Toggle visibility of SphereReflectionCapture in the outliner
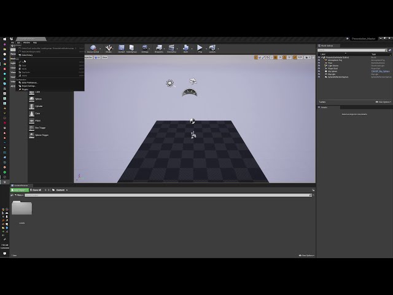Viewport: 393px width, 295px height. 319,77
